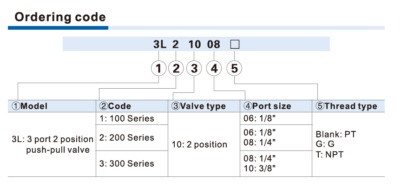Select the "1: 100 Series" table cell
The width and height of the screenshot is (401, 195).
pyautogui.click(x=126, y=118)
